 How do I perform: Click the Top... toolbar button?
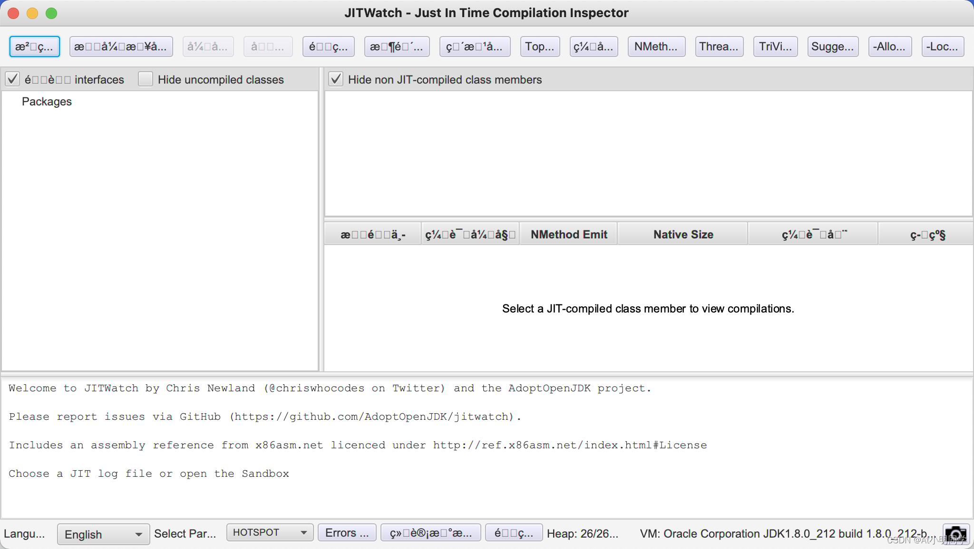(x=540, y=46)
